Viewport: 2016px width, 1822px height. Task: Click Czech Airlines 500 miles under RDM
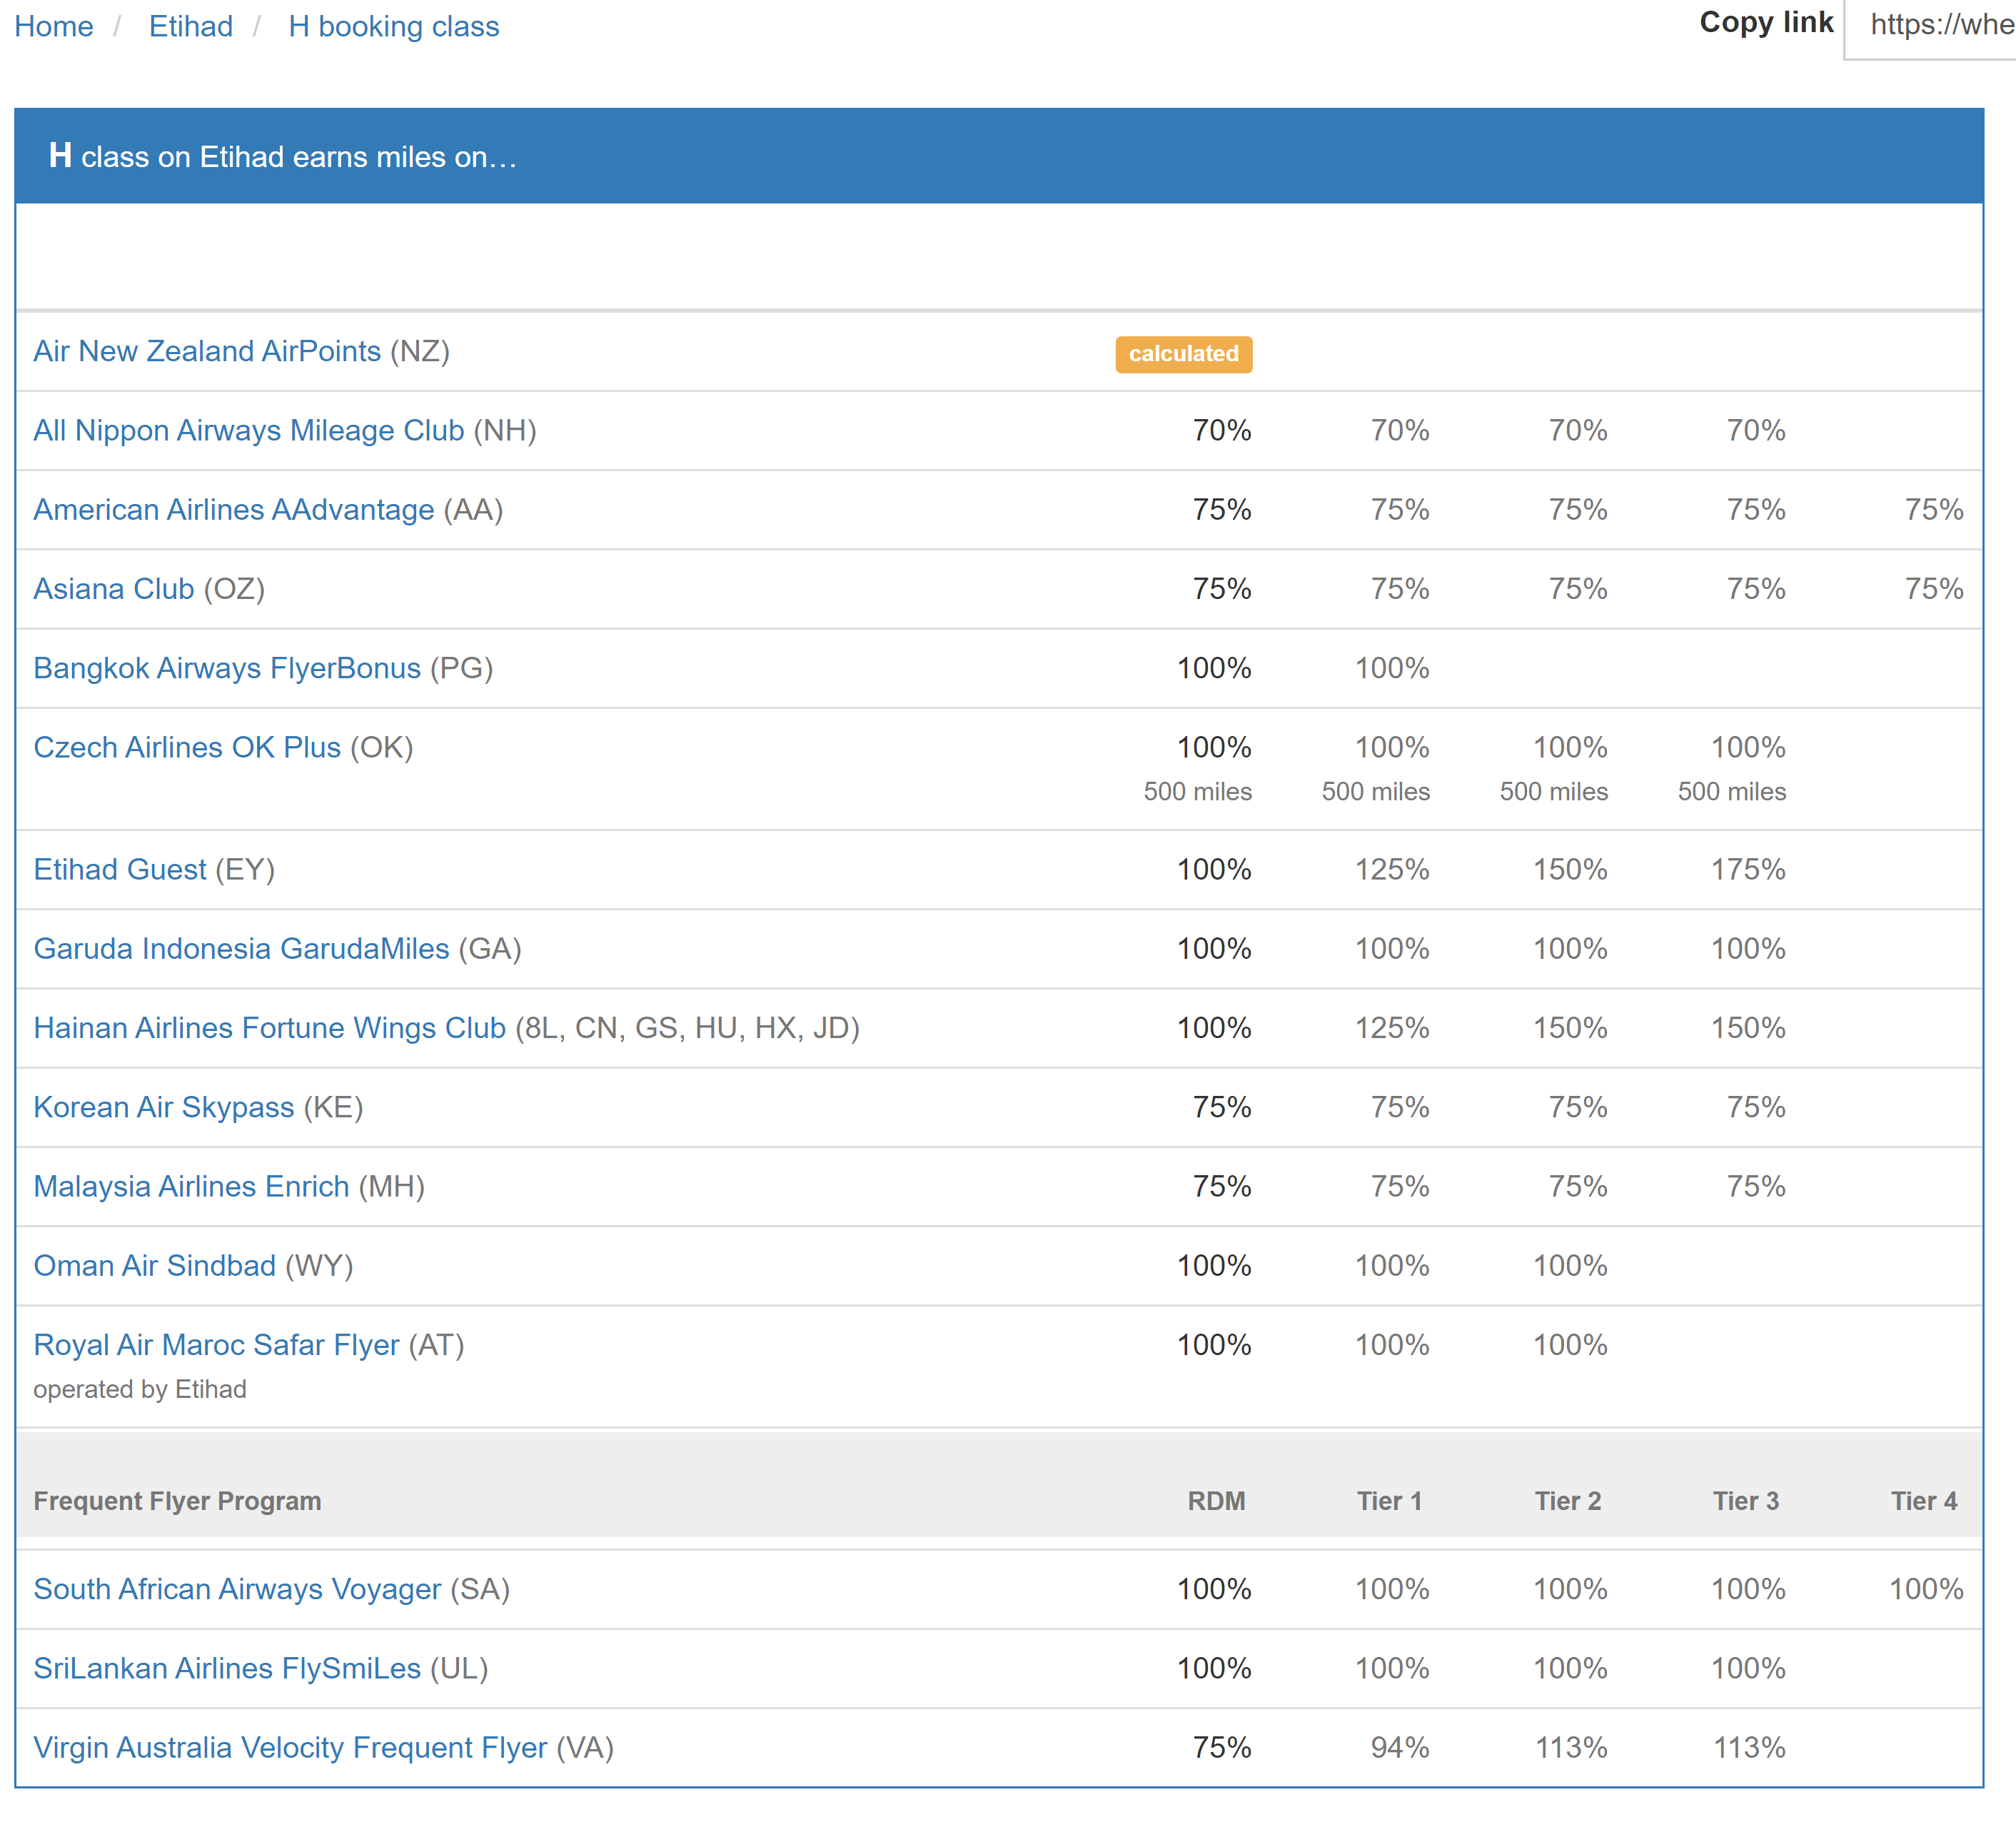pos(1198,791)
